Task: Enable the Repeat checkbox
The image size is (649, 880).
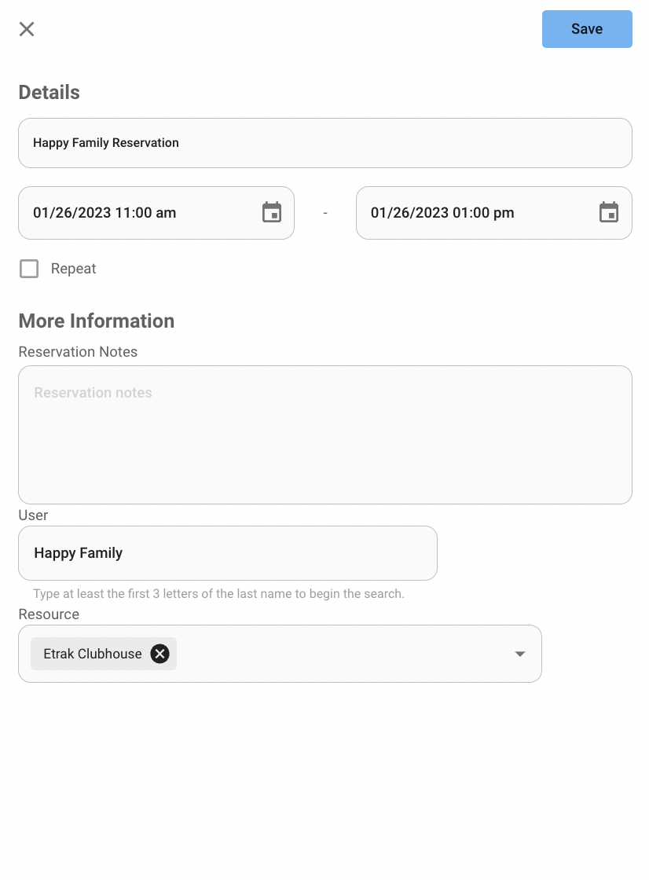Action: coord(29,269)
